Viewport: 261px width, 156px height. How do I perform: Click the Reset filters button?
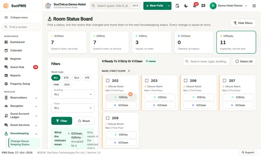(x=84, y=121)
